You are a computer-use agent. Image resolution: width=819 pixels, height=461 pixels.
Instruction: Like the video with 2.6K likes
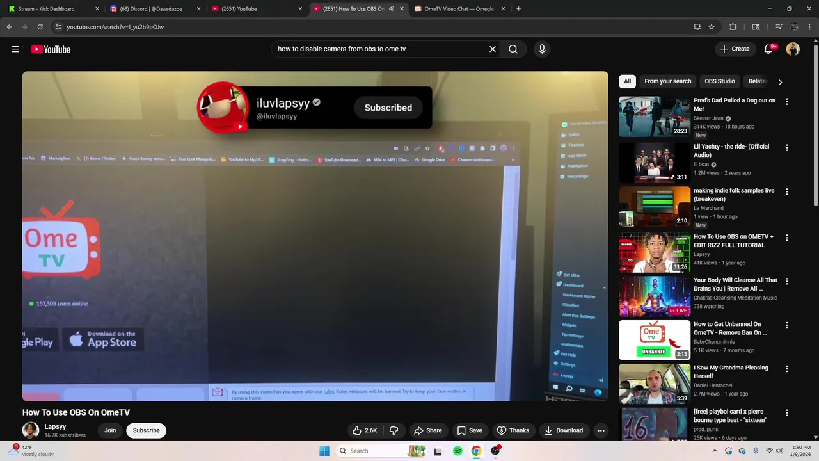365,430
